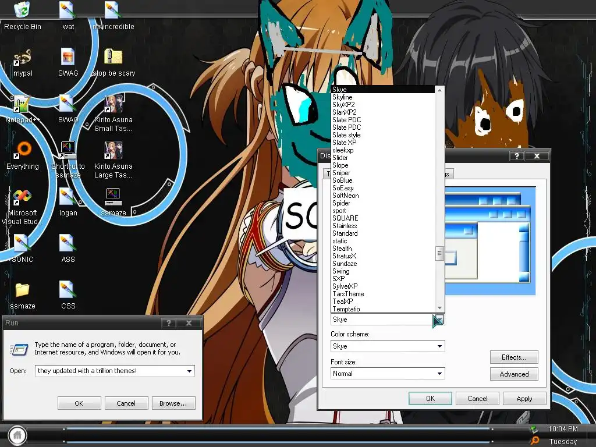Click the Advanced button
The width and height of the screenshot is (596, 447).
coord(514,374)
